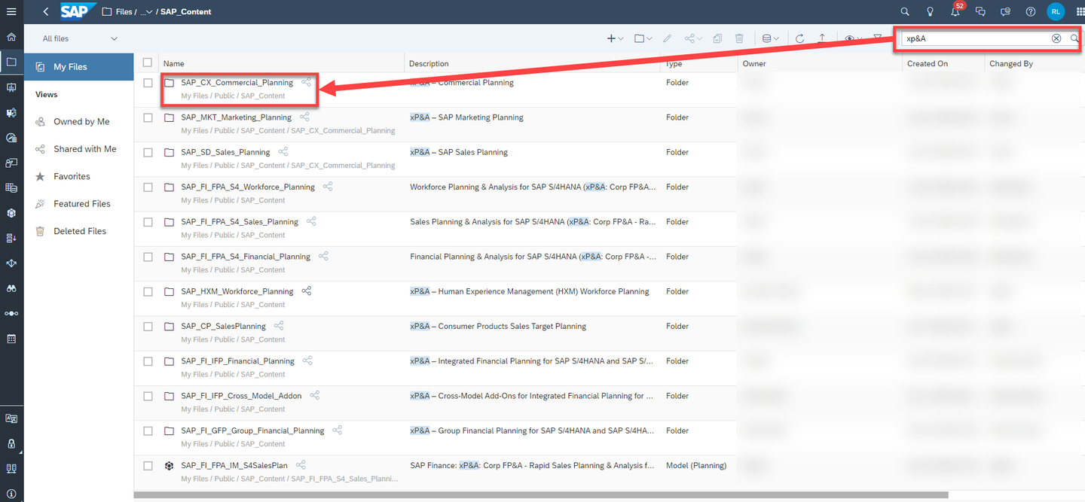Open the RL user profile avatar
The width and height of the screenshot is (1085, 502).
point(1056,11)
